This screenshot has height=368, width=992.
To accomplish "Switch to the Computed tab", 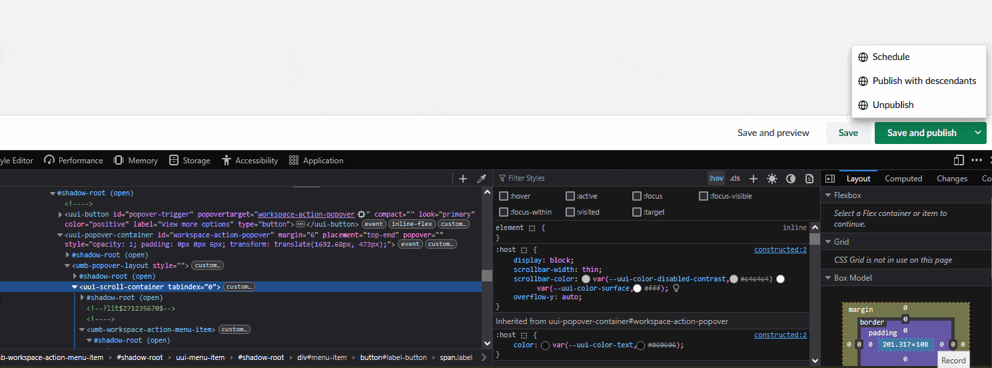I will coord(903,179).
